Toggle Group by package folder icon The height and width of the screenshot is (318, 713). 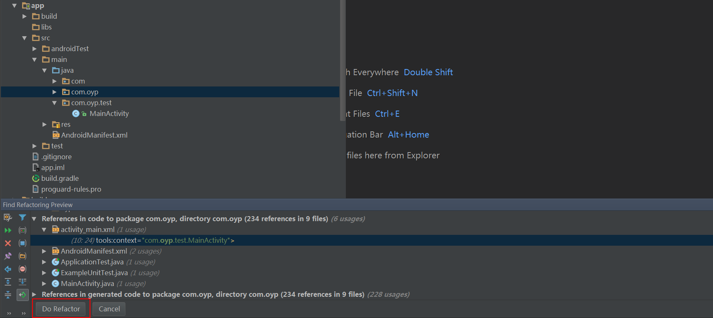click(x=23, y=256)
